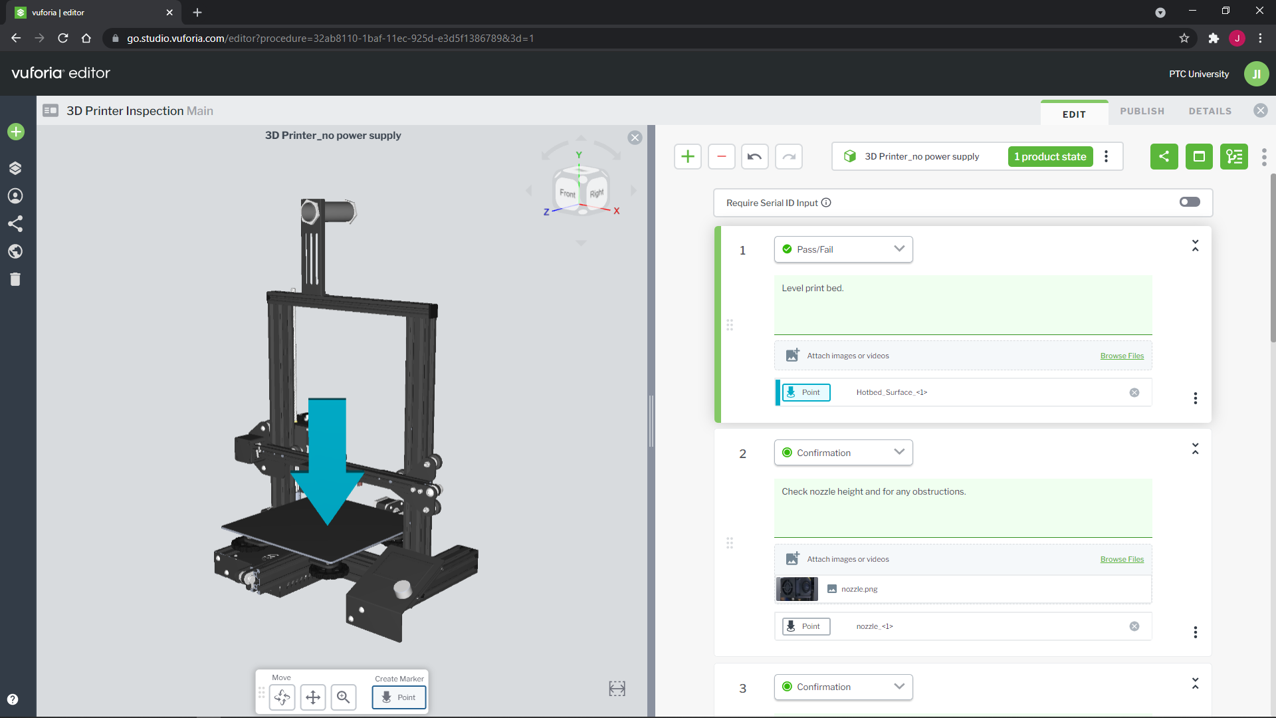Click the Level print bed text field
This screenshot has width=1276, height=718.
(x=963, y=305)
